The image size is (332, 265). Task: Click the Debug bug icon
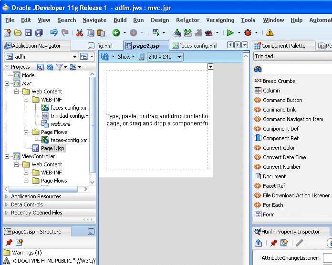tap(248, 33)
